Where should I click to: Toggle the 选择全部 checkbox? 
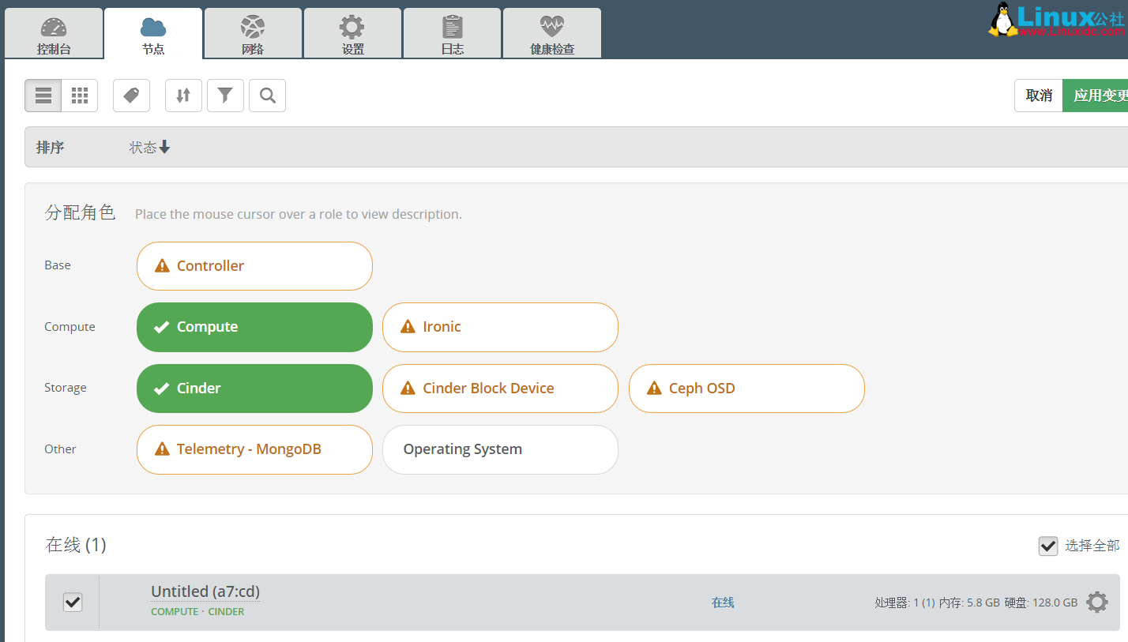click(1047, 546)
